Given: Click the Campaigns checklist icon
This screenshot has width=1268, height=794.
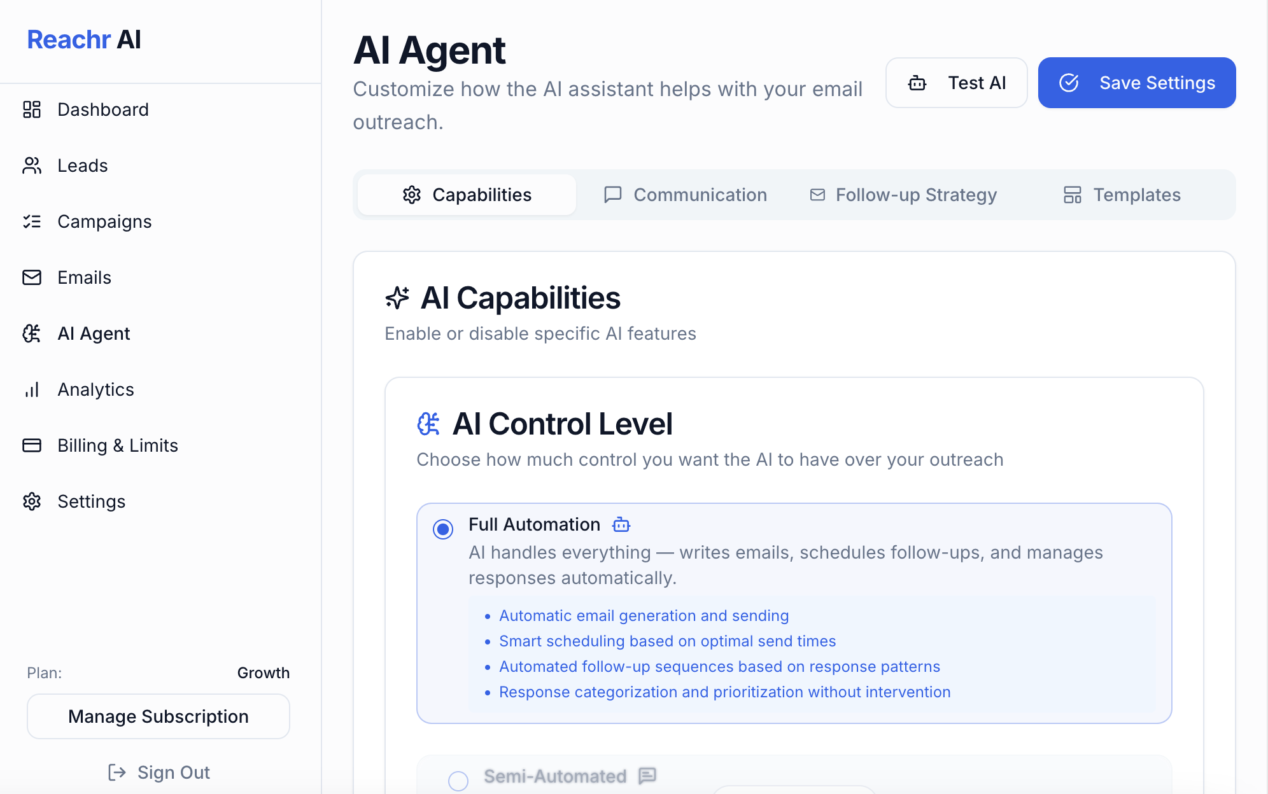Looking at the screenshot, I should (32, 221).
